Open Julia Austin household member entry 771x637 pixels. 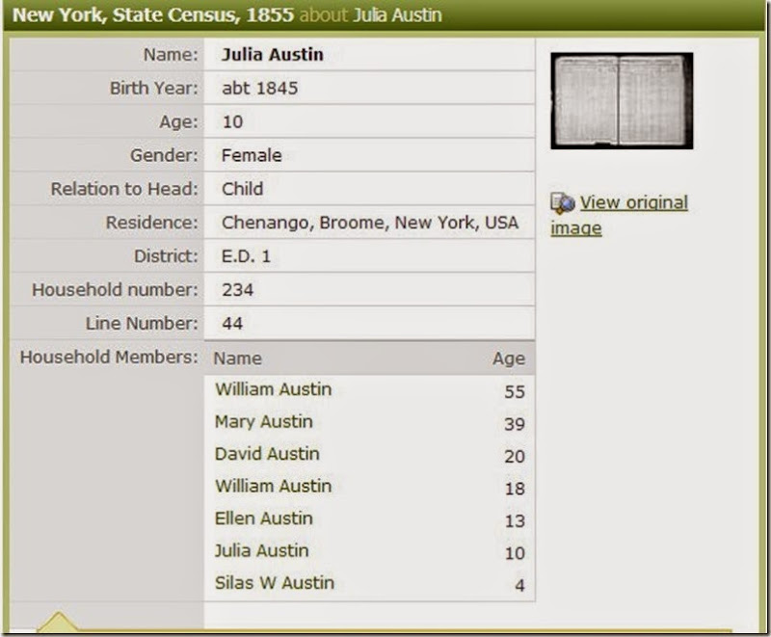coord(261,550)
